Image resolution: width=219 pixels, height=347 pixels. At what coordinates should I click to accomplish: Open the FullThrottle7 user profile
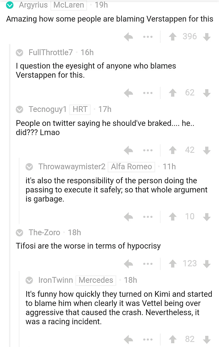pyautogui.click(x=50, y=53)
